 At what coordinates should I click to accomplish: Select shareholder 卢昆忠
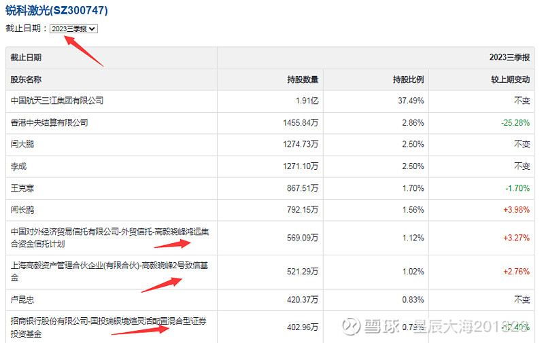coord(22,300)
